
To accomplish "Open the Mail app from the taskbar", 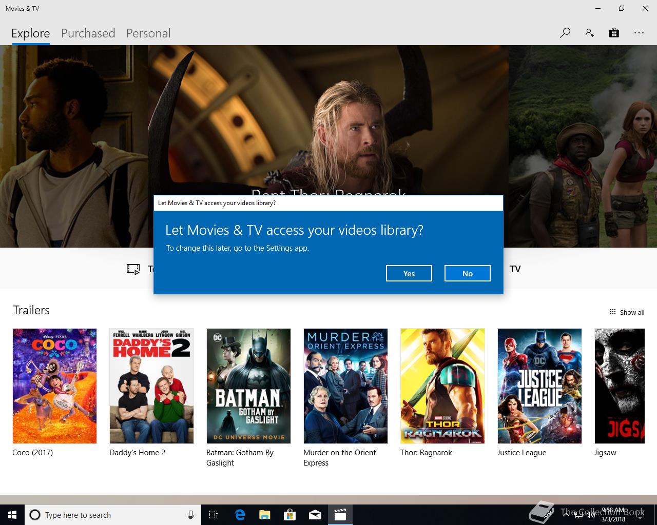I will click(x=315, y=515).
